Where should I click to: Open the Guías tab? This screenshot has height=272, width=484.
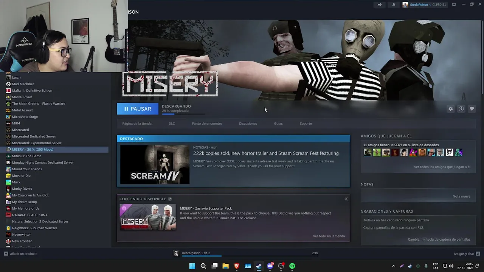(278, 124)
